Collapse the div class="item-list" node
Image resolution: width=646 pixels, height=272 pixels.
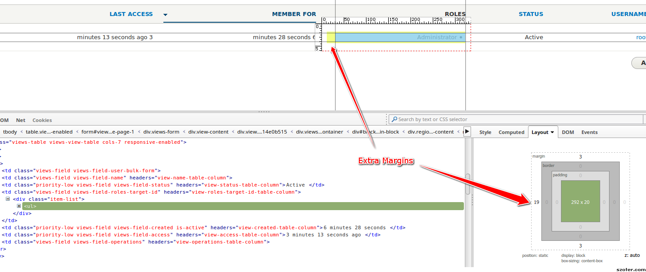pos(8,199)
